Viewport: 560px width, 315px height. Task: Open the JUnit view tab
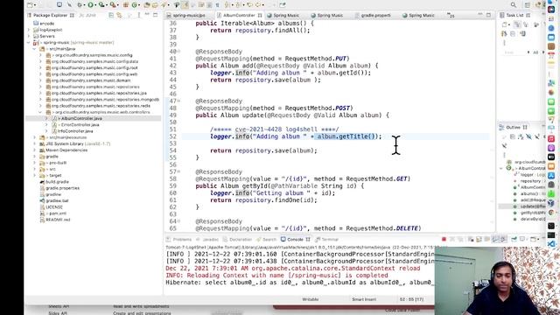[87, 16]
